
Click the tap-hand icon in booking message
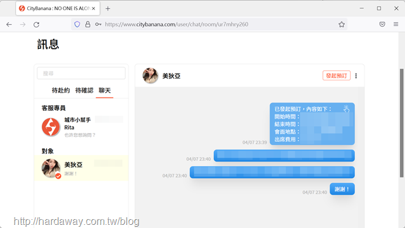click(346, 108)
